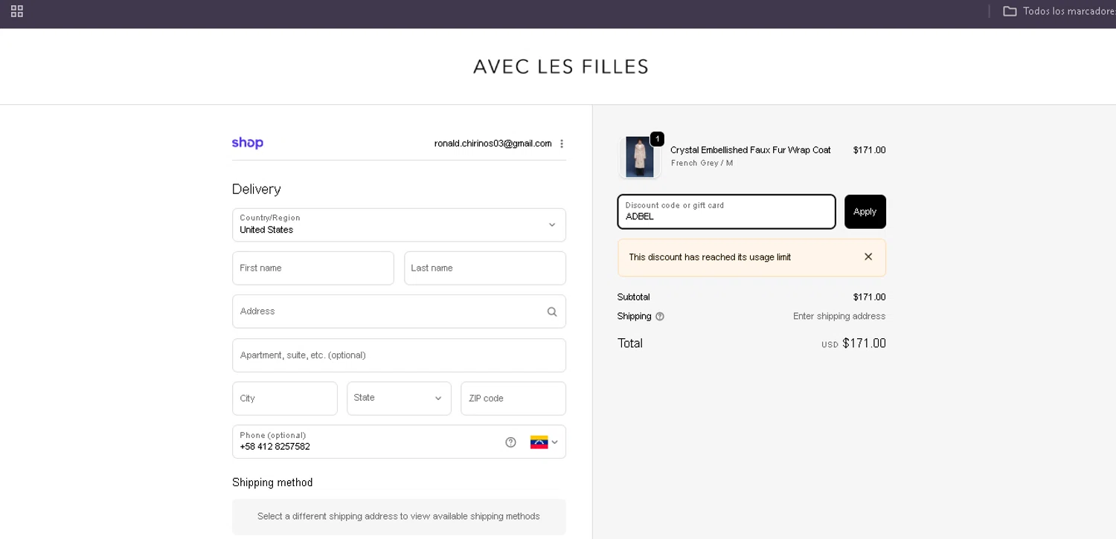Click the French Grey / M variant text
Screen dimensions: 1116x539
[x=702, y=163]
